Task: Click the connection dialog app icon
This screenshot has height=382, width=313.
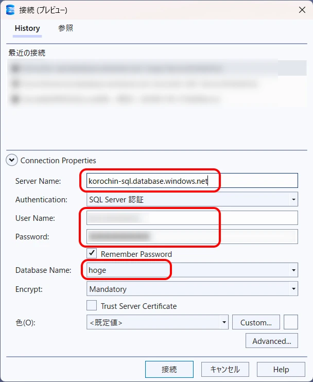Action: (x=10, y=10)
